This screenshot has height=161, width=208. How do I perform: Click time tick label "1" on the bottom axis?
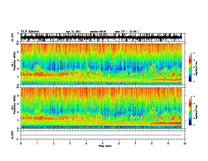(37, 143)
